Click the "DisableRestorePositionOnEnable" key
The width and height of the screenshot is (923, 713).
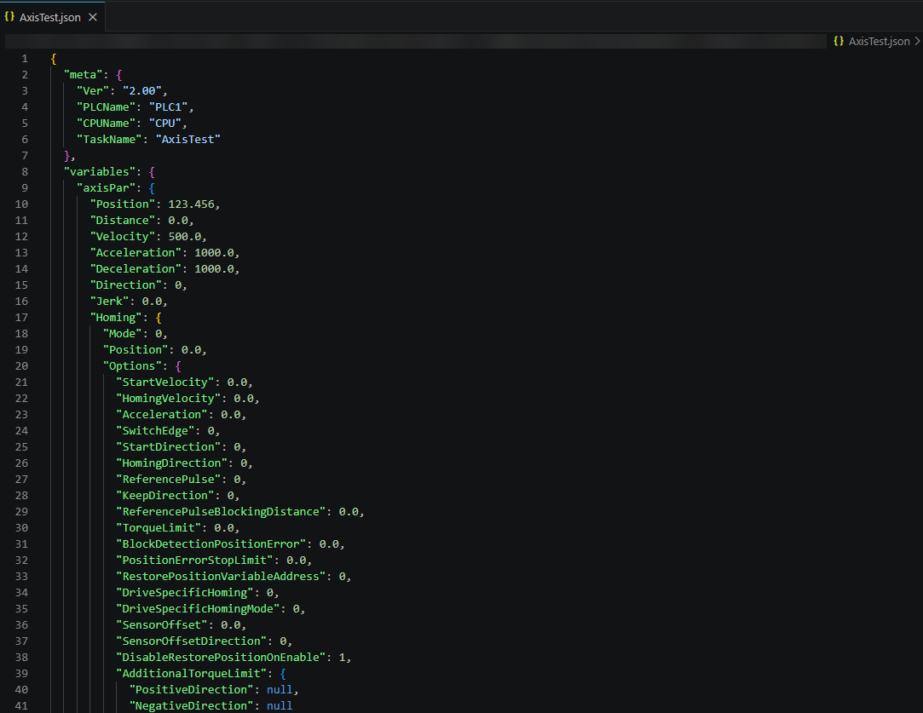pos(221,657)
